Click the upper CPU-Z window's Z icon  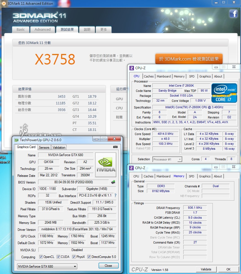tap(132, 68)
